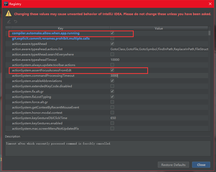
Task: Select action.aware.typeAhead.searchEverywhere key
Action: 43,54
